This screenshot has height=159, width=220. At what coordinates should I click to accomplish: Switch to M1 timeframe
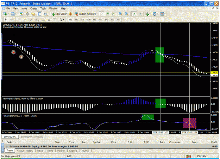70,20
